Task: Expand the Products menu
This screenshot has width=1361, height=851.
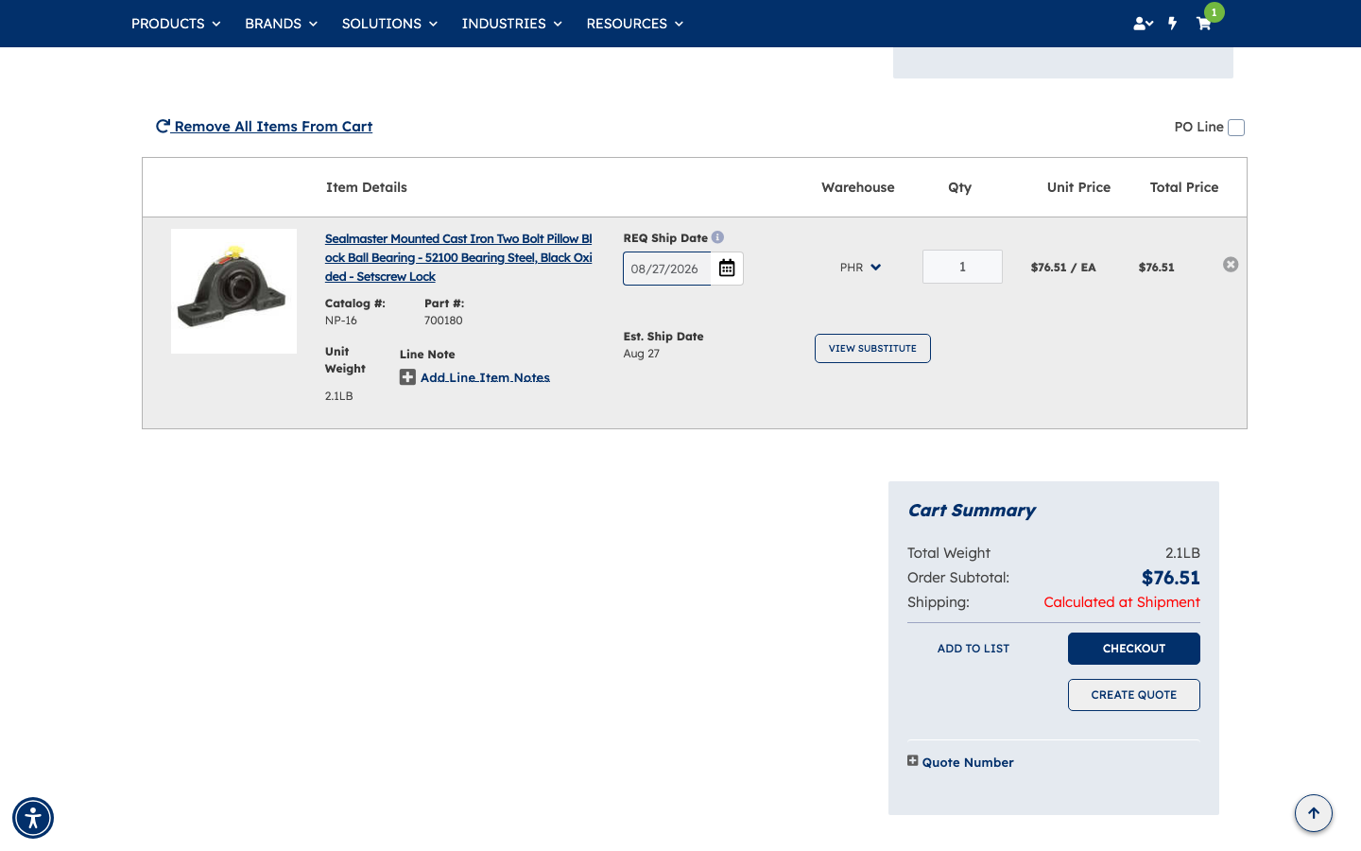Action: 176,24
